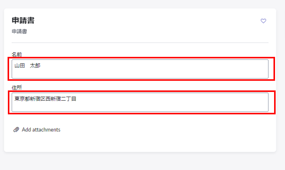Open the Add attachments link

(37, 129)
